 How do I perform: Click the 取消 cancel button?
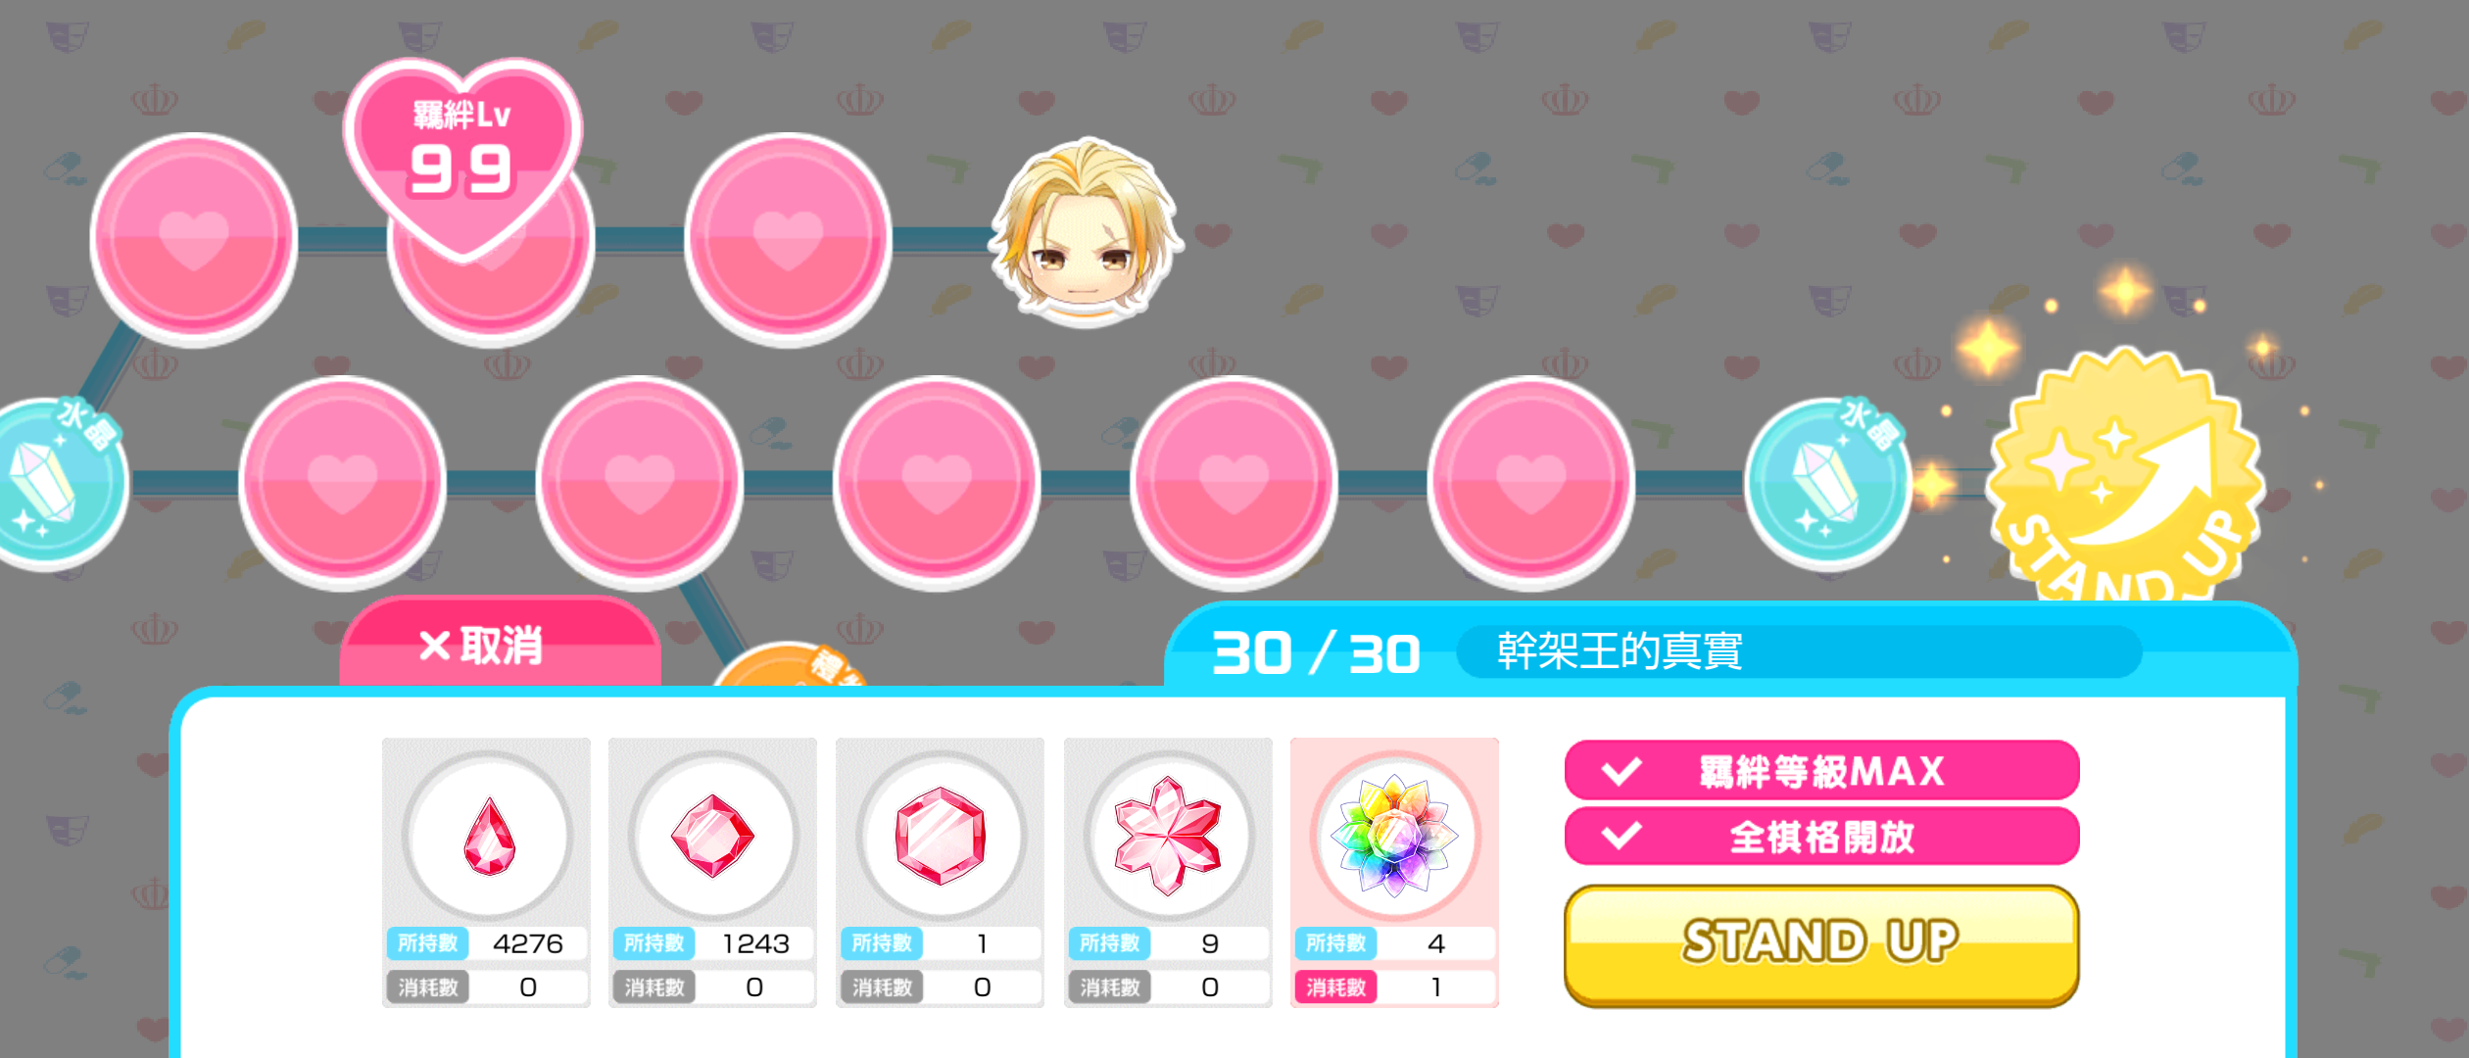[x=500, y=643]
